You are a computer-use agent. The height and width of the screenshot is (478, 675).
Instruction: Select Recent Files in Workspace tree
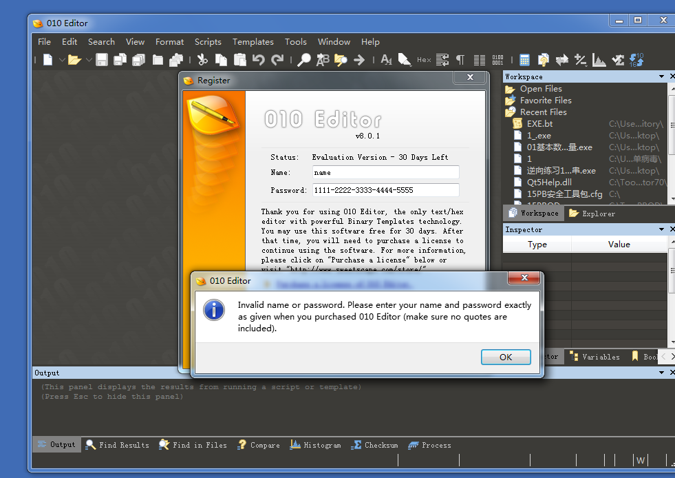click(x=544, y=112)
